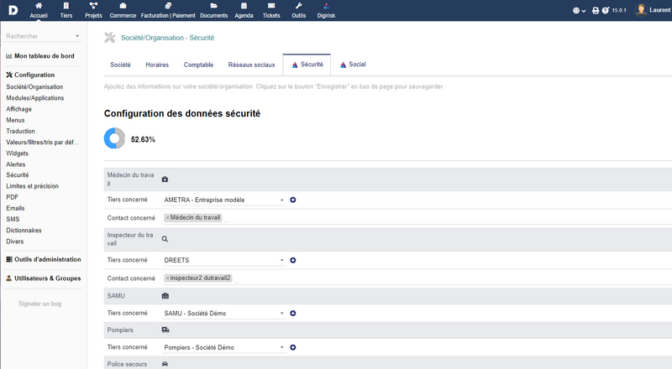Remove the Médecin du travail contact tag
This screenshot has width=672, height=369.
click(x=167, y=218)
